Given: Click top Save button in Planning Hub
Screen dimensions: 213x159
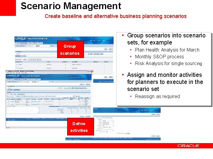Looking at the screenshot, I should (x=82, y=84).
